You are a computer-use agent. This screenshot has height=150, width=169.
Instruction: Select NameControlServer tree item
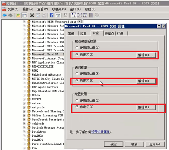(48, 83)
